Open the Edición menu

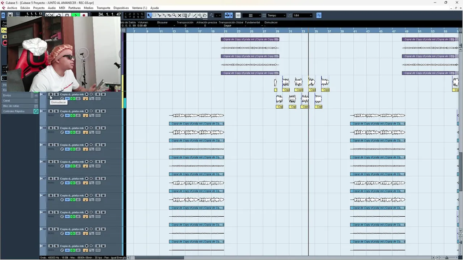click(x=25, y=8)
